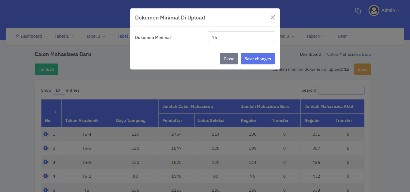
Task: Click the Admin user avatar icon
Action: pos(374,10)
